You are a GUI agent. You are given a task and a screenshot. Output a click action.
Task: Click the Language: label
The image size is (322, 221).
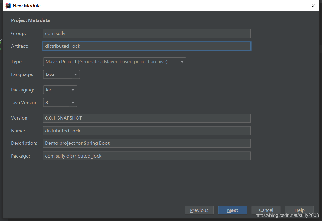22,74
